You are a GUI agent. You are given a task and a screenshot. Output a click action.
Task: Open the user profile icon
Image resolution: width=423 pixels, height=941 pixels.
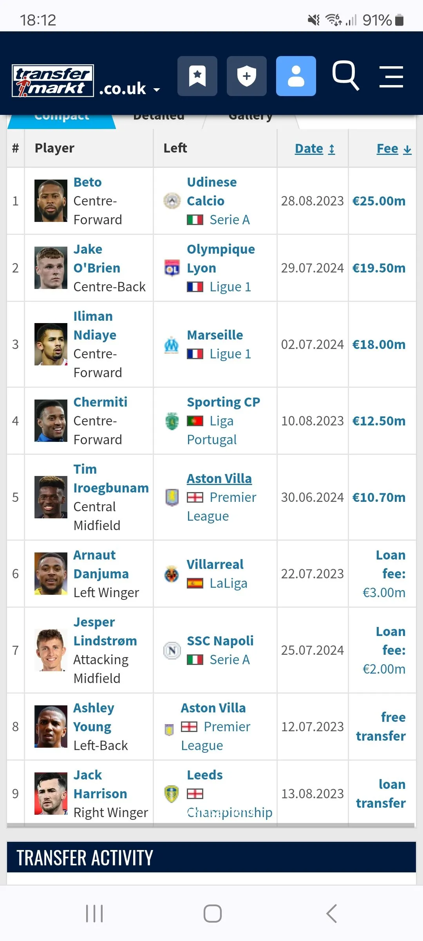296,76
